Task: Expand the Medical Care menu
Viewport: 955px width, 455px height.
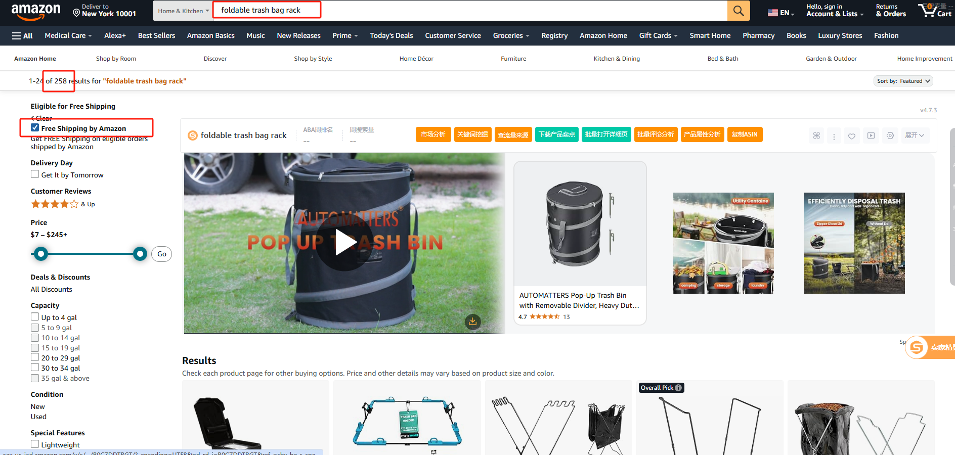Action: pyautogui.click(x=68, y=35)
